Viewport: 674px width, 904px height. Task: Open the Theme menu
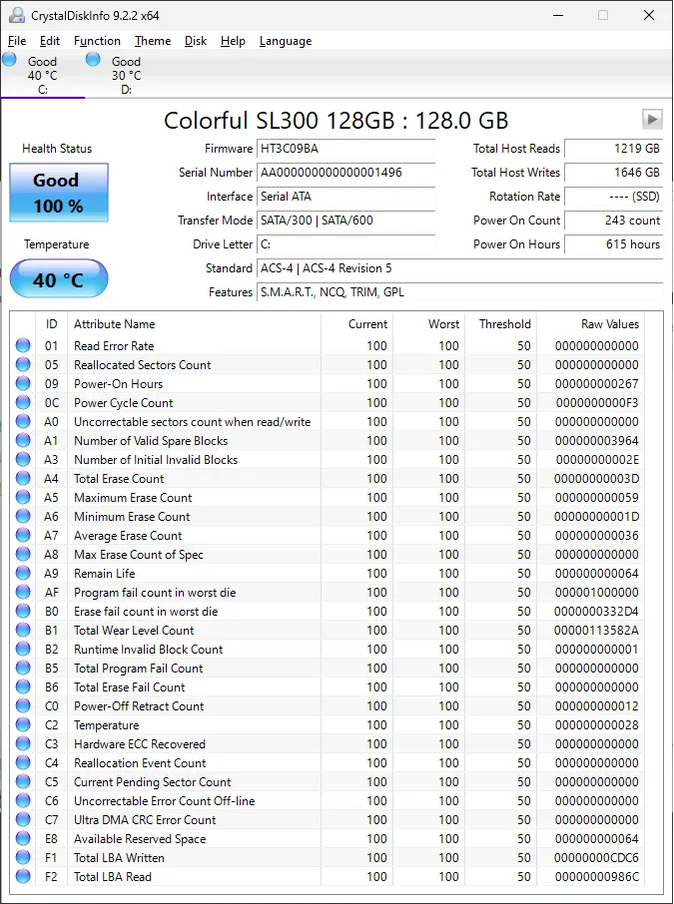click(153, 41)
